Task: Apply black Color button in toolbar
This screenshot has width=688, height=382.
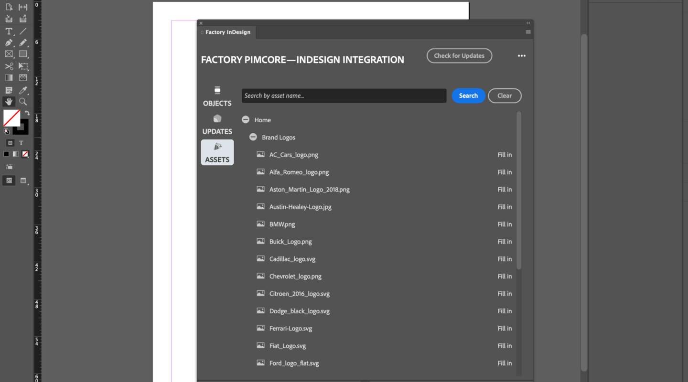Action: click(6, 154)
